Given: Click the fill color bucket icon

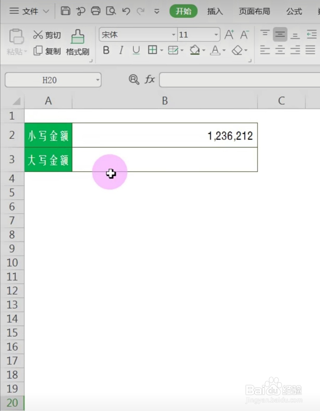Looking at the screenshot, I should click(x=195, y=50).
